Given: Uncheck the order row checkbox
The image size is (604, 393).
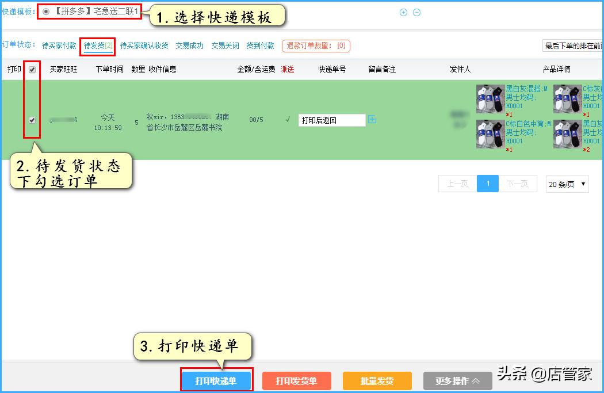Looking at the screenshot, I should tap(32, 120).
